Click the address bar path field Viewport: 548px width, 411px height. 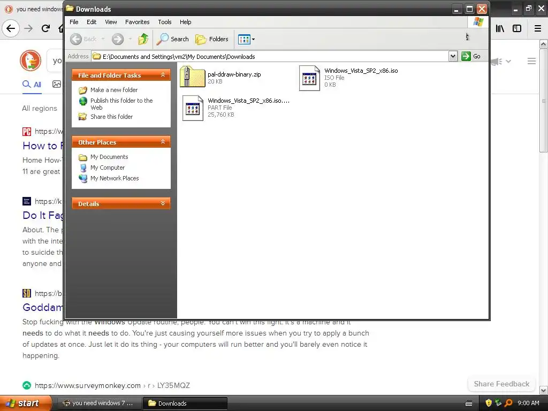pyautogui.click(x=270, y=56)
